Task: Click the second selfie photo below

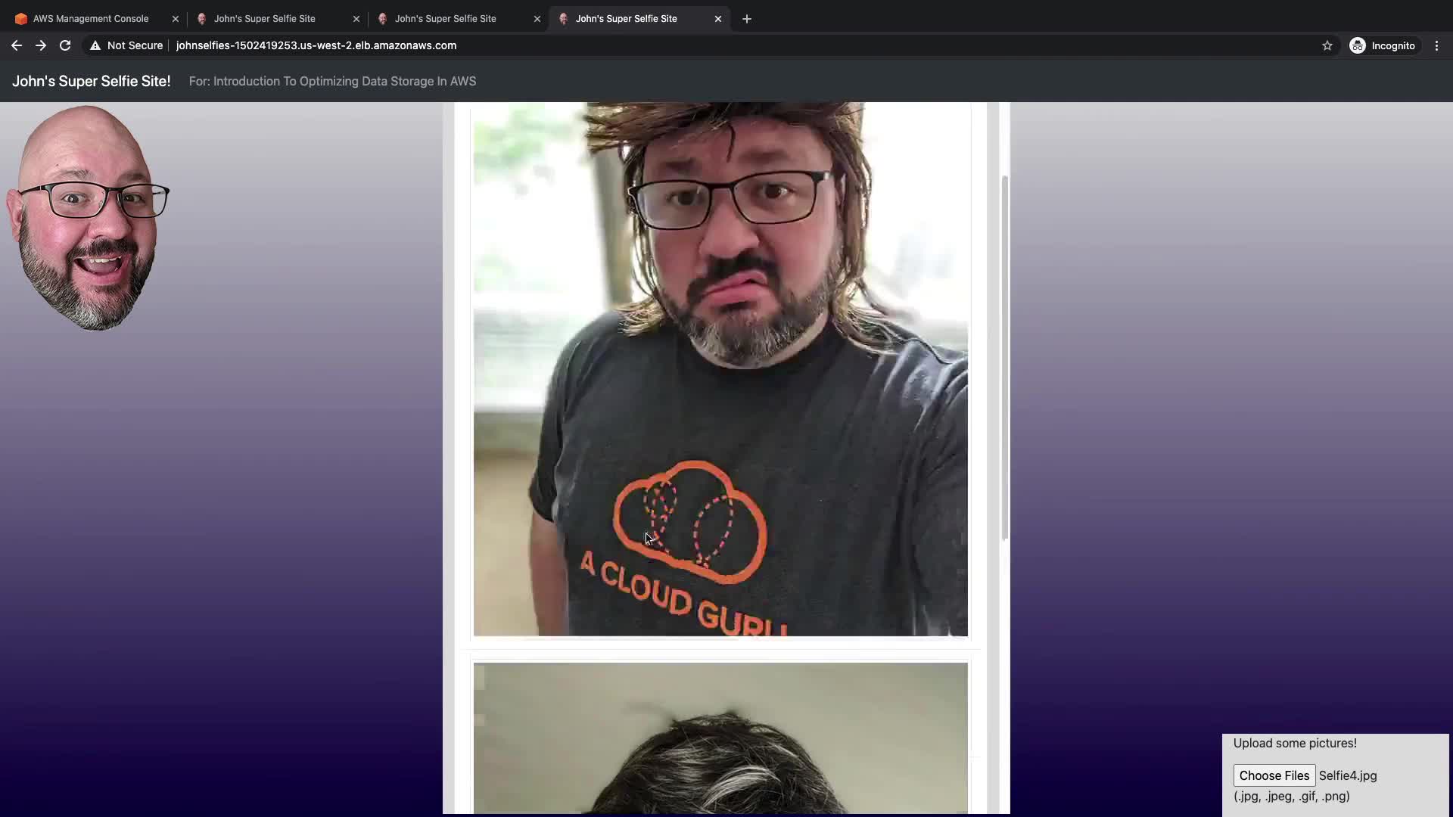Action: click(x=720, y=738)
